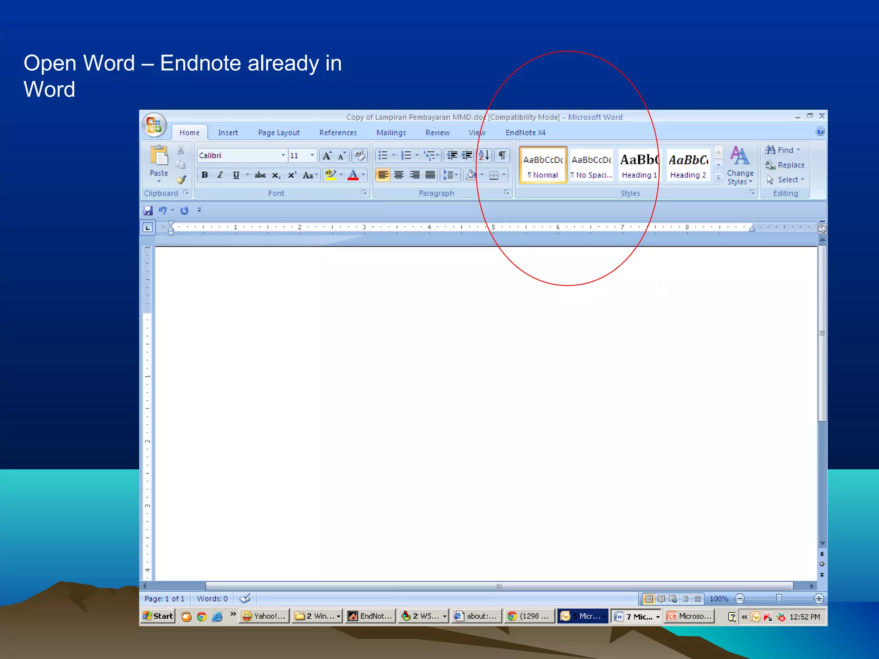This screenshot has width=879, height=659.
Task: Open the Mailings tab
Action: [x=391, y=133]
